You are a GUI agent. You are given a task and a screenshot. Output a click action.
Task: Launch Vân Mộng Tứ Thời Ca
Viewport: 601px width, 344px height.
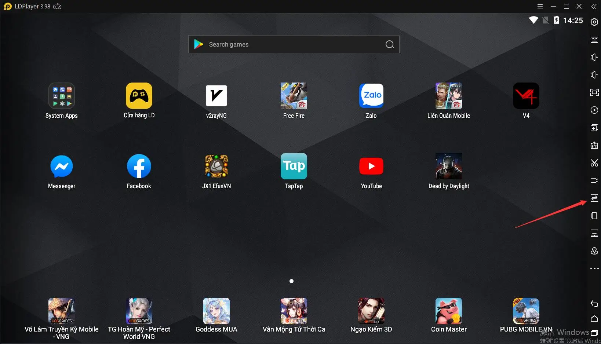pos(294,311)
